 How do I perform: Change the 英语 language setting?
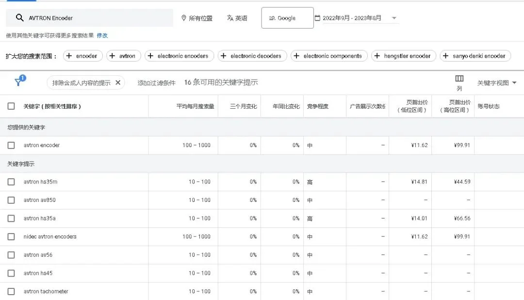[x=237, y=18]
